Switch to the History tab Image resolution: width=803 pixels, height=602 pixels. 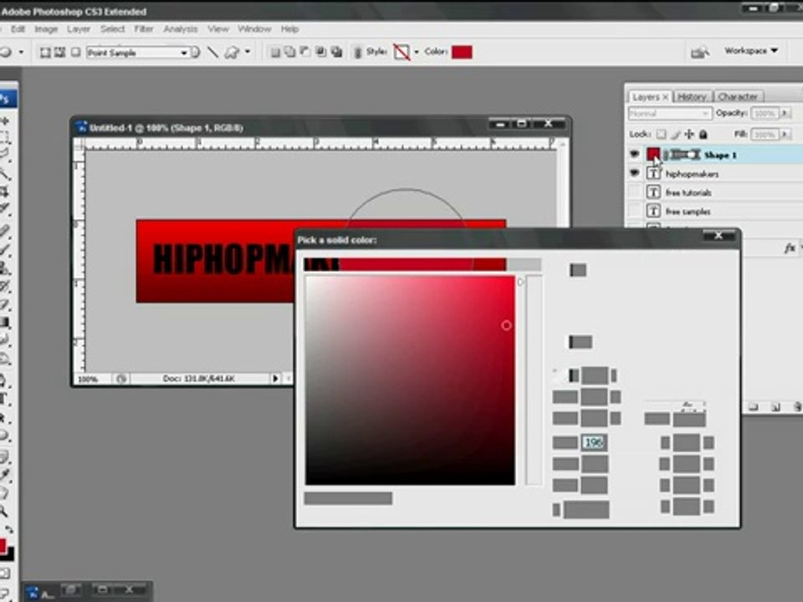click(692, 96)
